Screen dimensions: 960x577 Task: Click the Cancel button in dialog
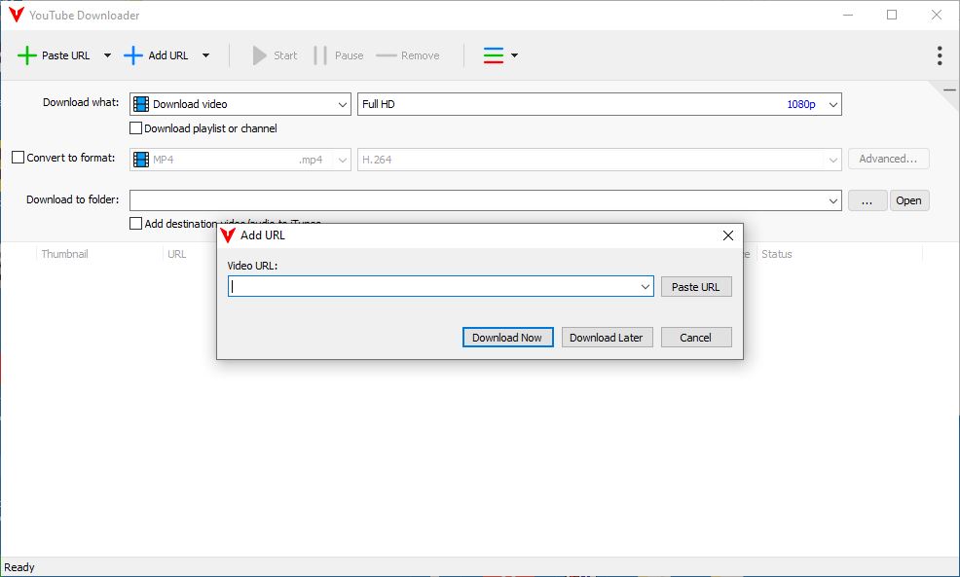tap(696, 337)
